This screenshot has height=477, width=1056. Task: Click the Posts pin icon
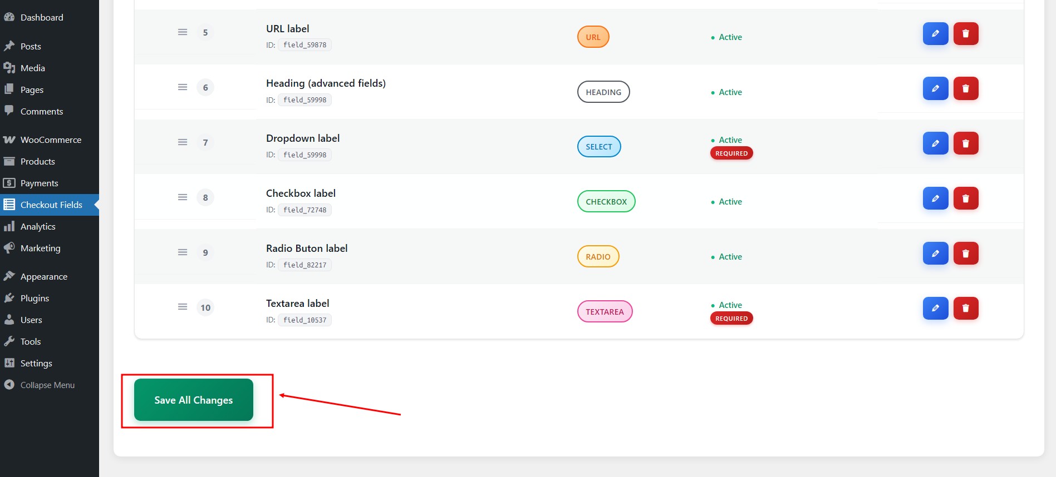tap(9, 46)
